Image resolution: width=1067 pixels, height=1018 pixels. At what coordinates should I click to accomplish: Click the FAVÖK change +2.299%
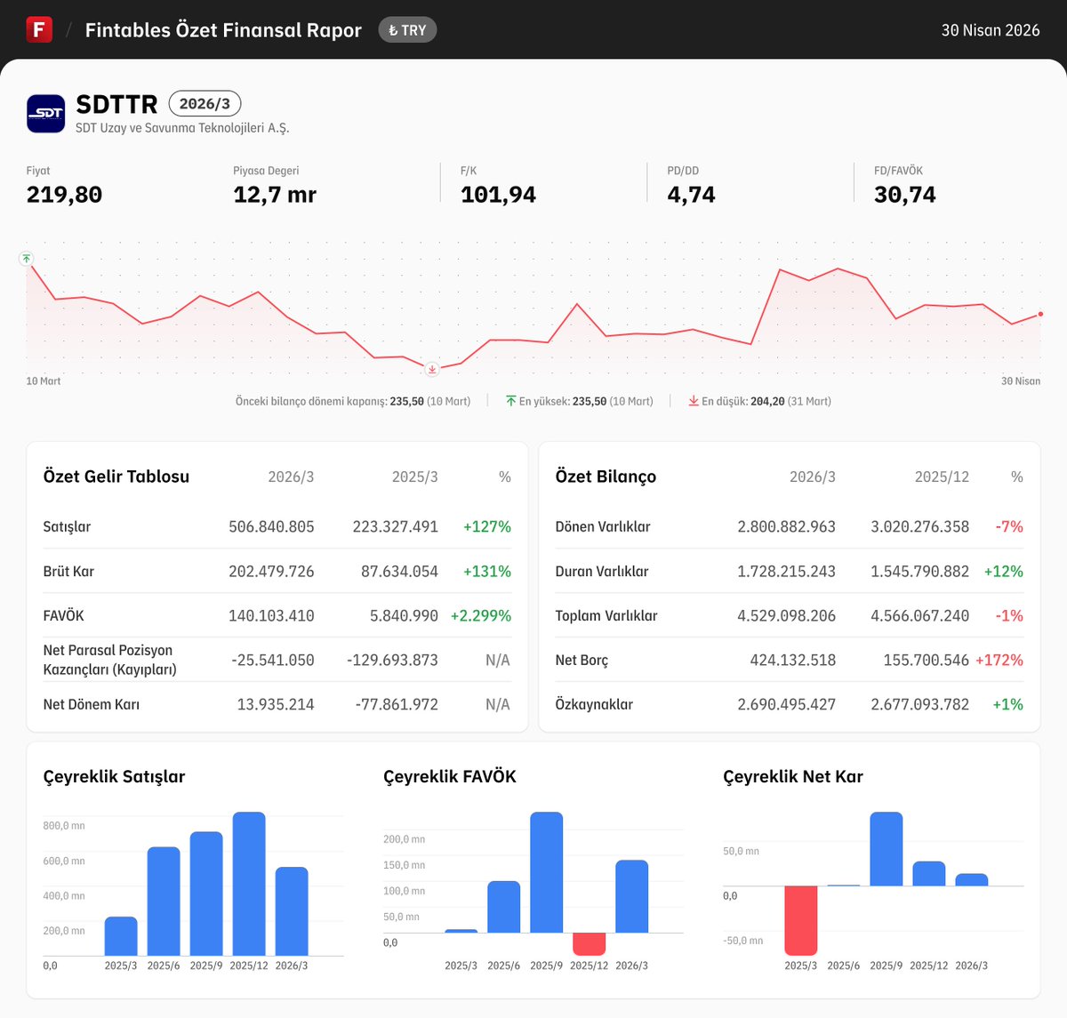(x=481, y=615)
